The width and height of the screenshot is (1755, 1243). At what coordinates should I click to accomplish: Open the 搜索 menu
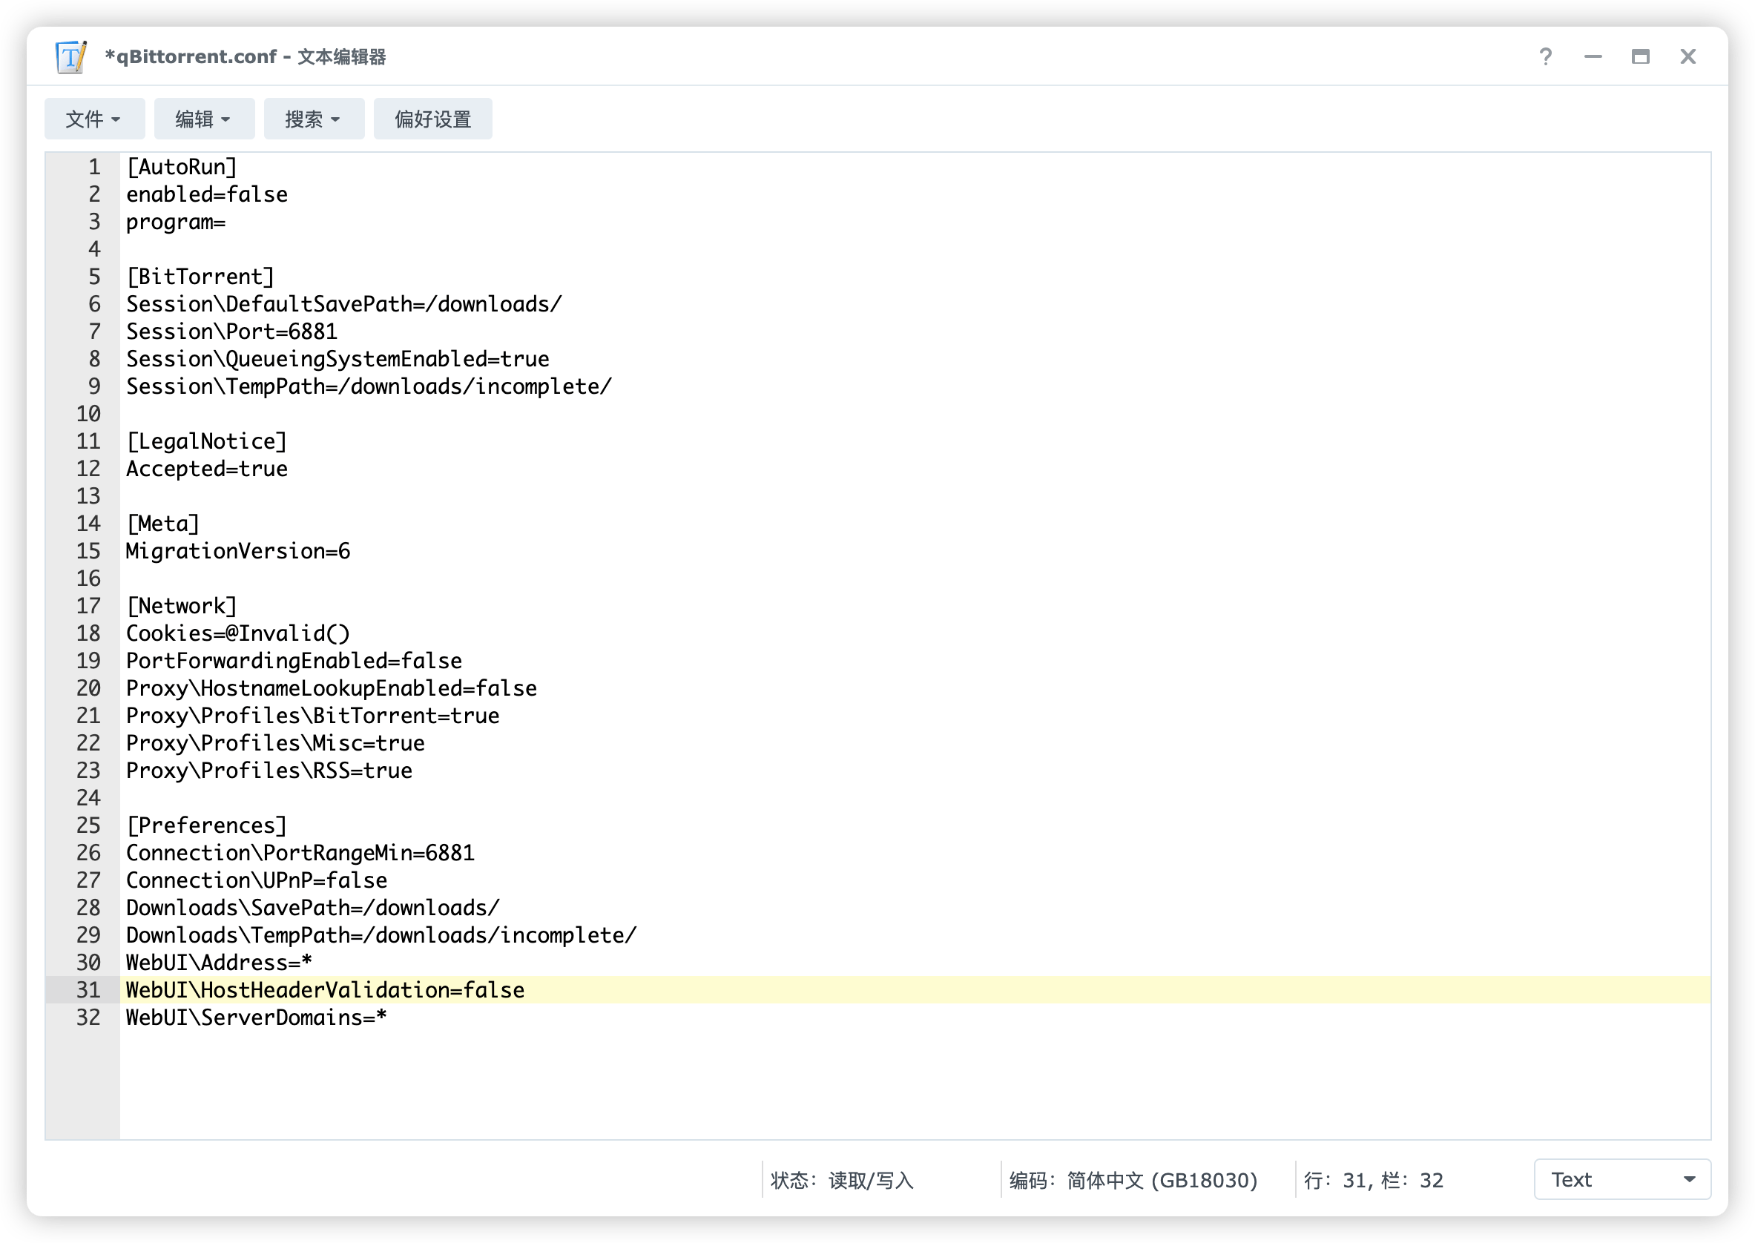(x=314, y=119)
